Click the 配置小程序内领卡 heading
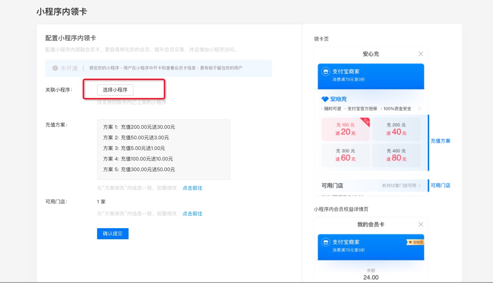The image size is (493, 283). [71, 38]
